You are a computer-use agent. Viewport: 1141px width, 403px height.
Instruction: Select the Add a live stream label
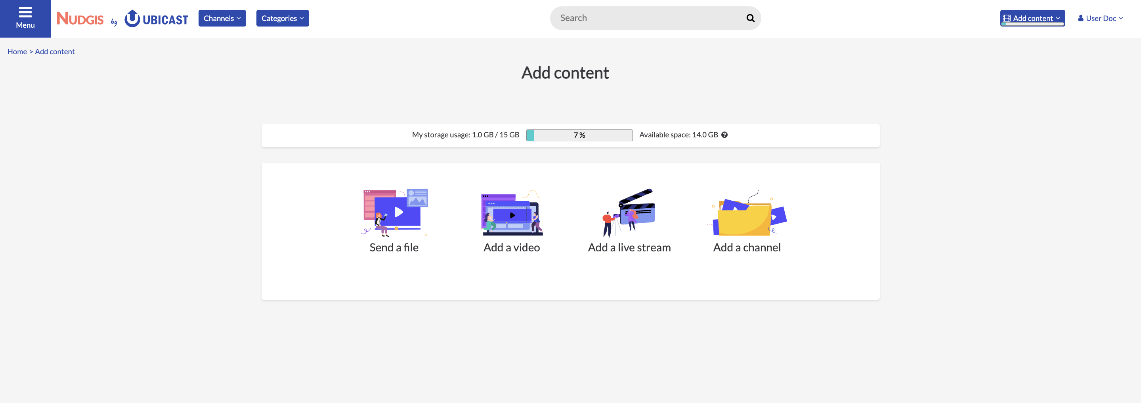[629, 248]
